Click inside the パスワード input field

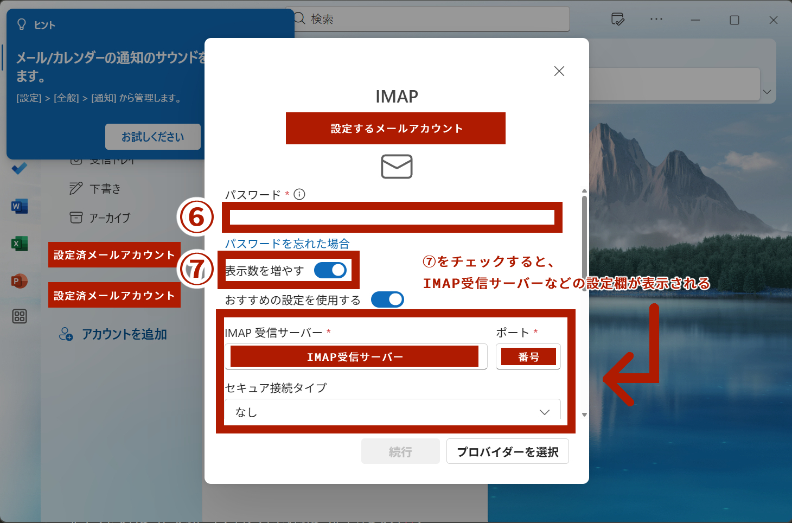click(x=392, y=217)
